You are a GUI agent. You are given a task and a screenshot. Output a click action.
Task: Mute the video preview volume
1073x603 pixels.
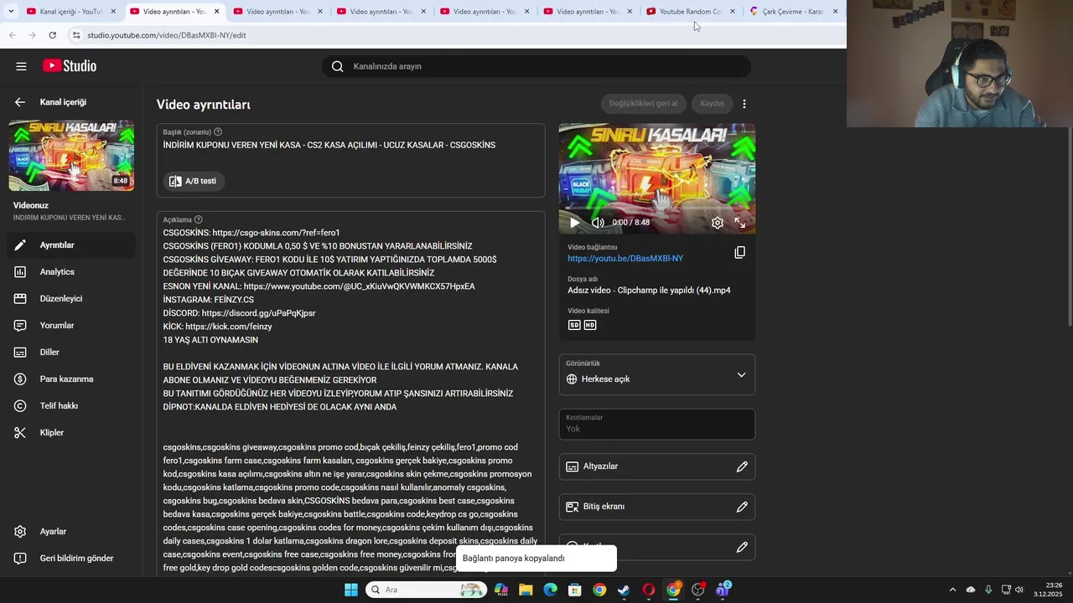pyautogui.click(x=598, y=223)
